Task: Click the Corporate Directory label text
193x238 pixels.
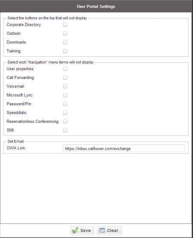Action: [x=24, y=25]
